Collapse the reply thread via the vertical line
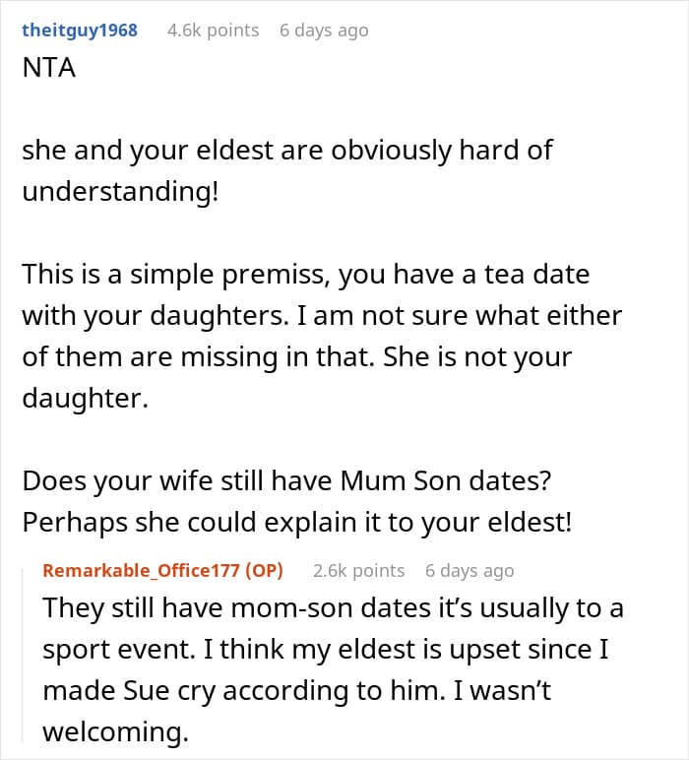 point(23,656)
